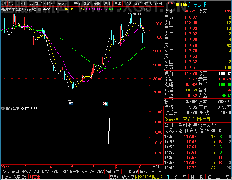Click 叠加 overlay button
The height and width of the screenshot is (180, 232).
87,3
